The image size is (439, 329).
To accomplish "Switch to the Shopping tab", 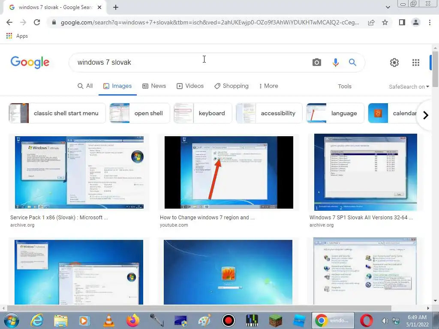I will coord(231,86).
